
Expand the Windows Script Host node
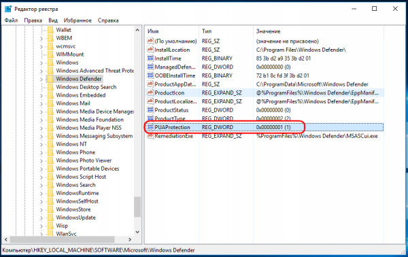pyautogui.click(x=41, y=177)
